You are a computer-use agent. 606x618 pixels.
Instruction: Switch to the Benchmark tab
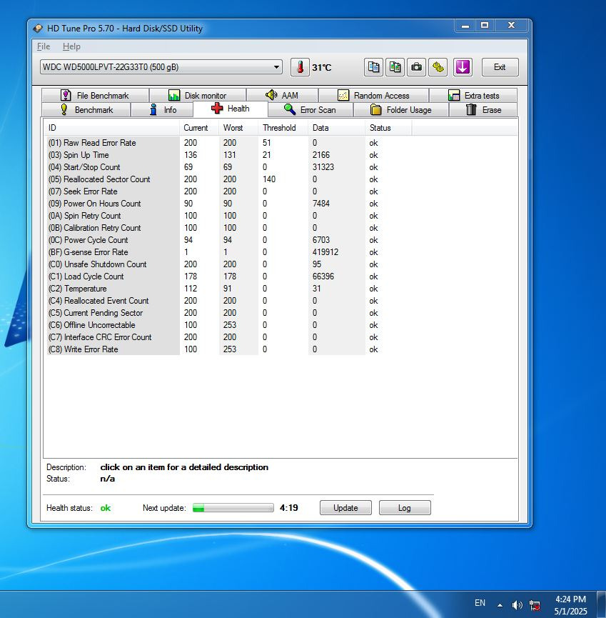tap(86, 109)
